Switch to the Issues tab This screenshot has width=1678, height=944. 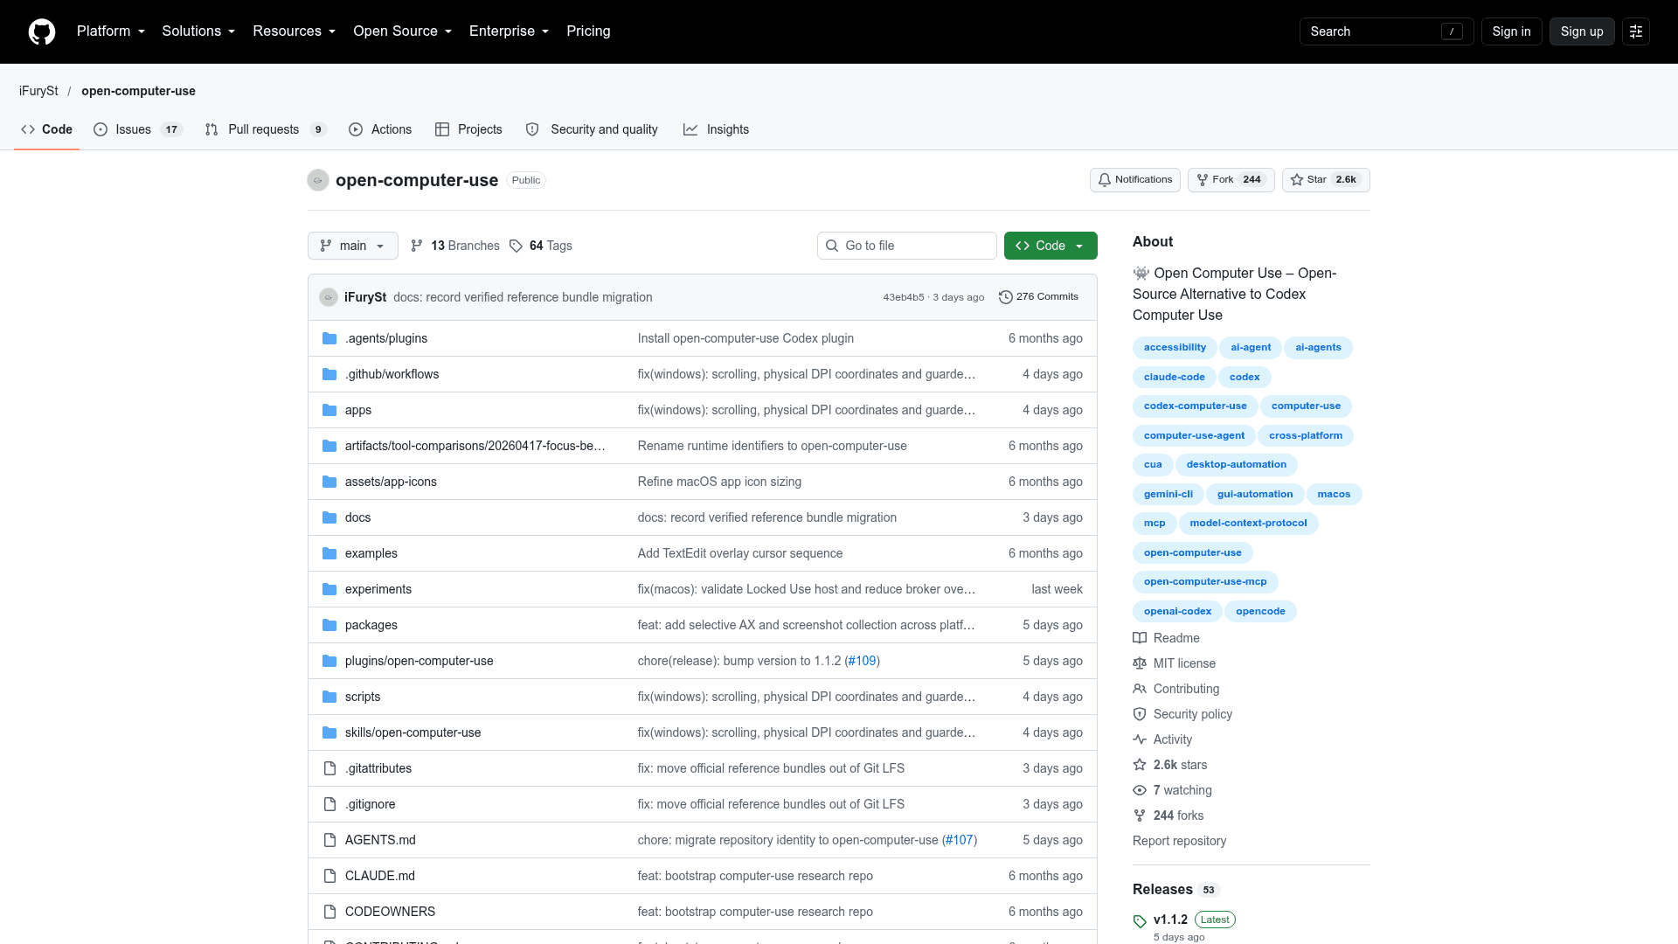pyautogui.click(x=138, y=129)
